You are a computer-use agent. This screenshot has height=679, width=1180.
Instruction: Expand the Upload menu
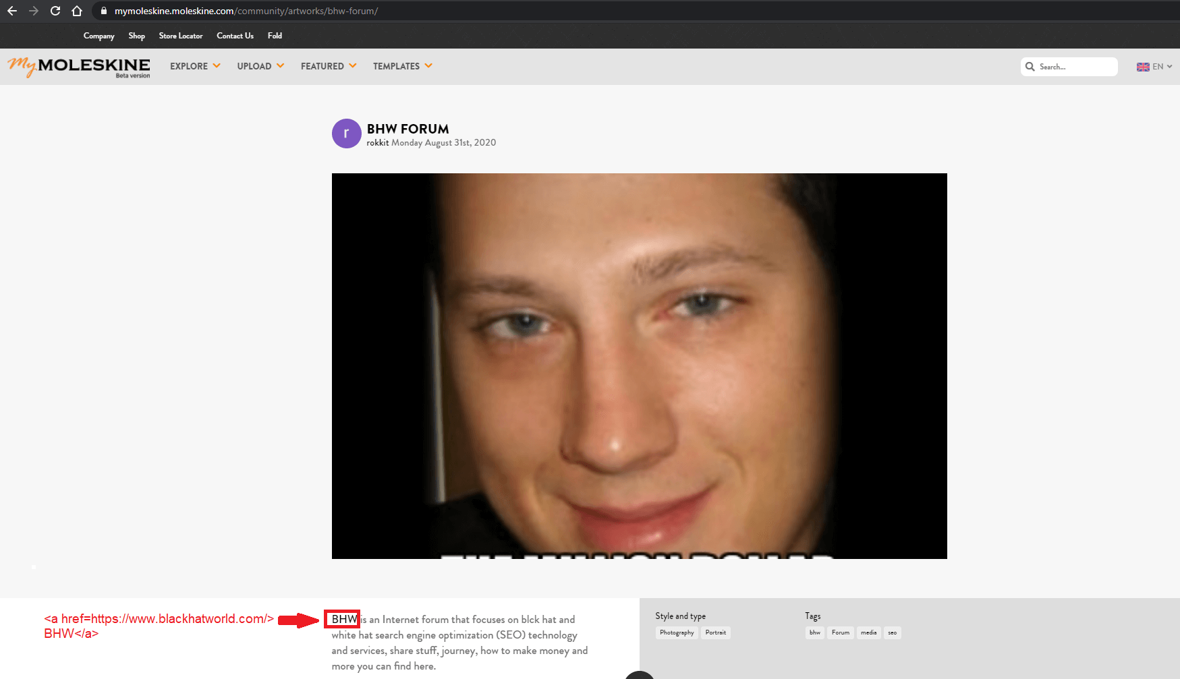(x=260, y=66)
